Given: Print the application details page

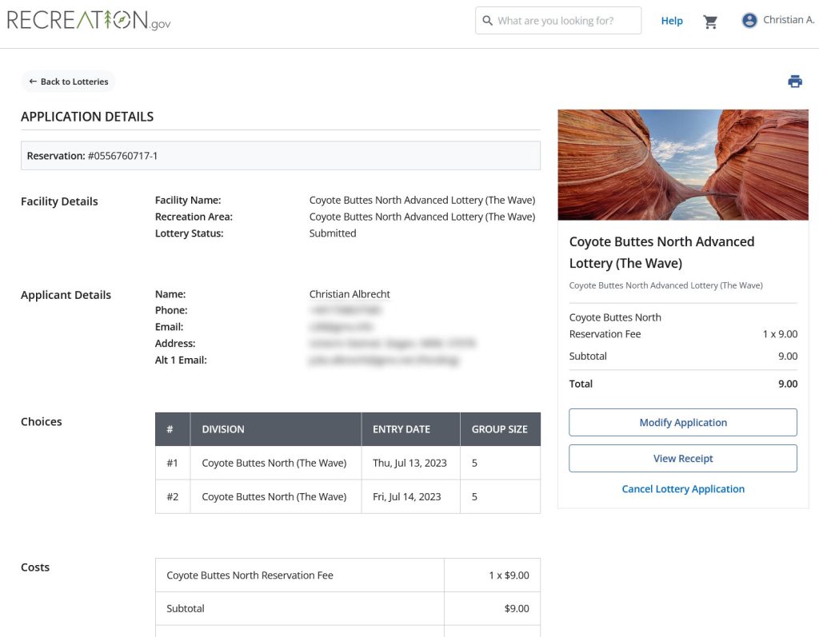Looking at the screenshot, I should click(x=794, y=82).
